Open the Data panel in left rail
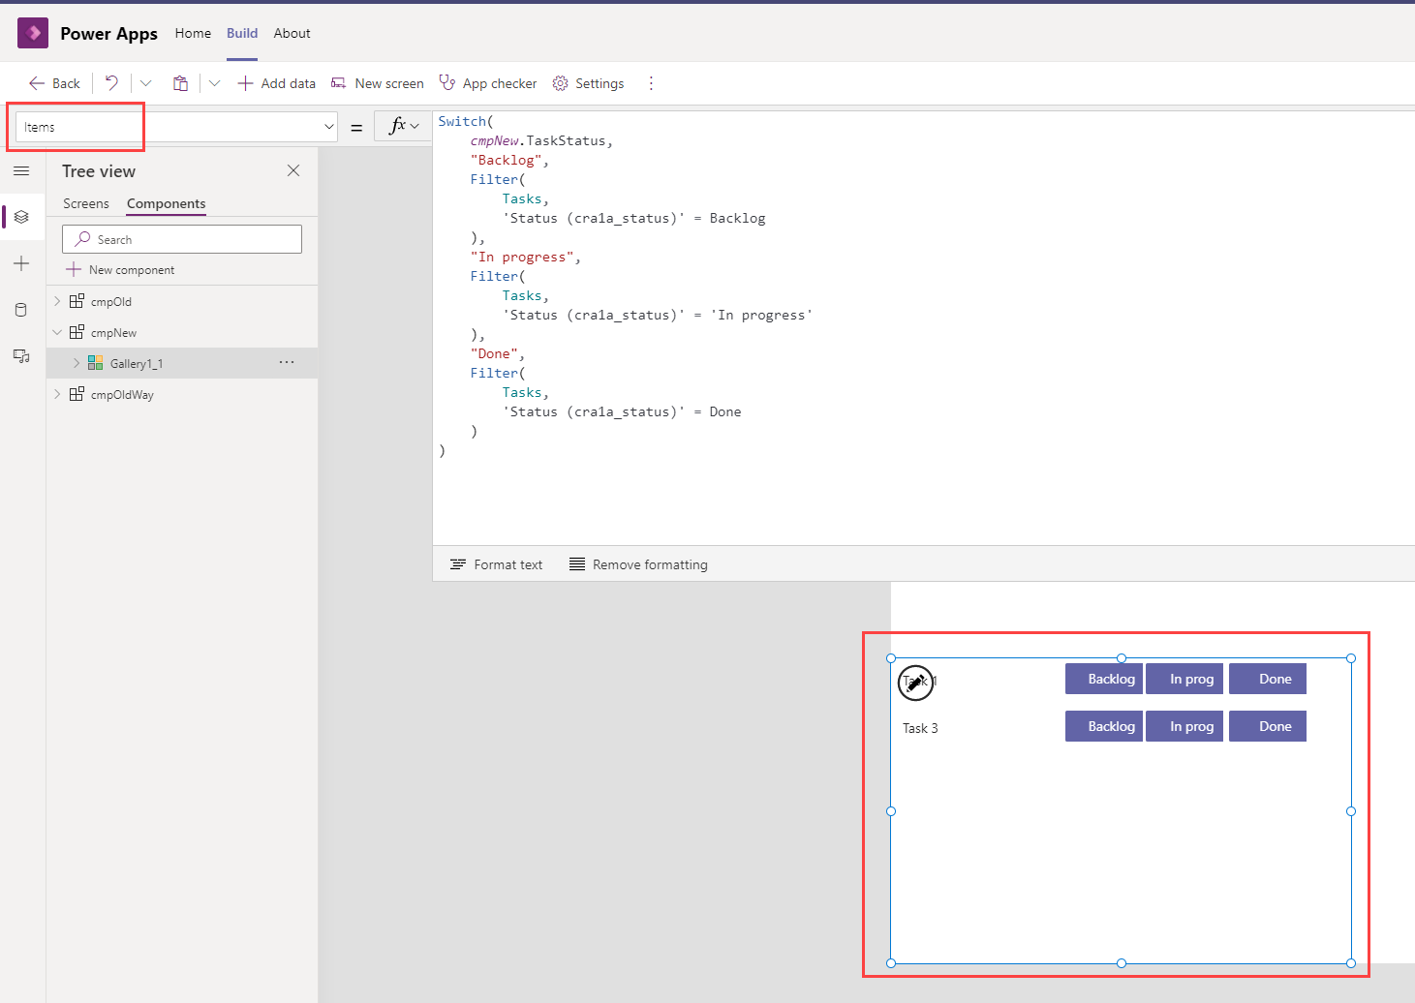Screen dimensions: 1415x1003 click(21, 310)
